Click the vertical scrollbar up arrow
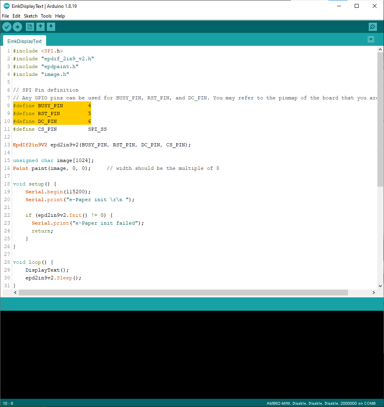Image resolution: width=384 pixels, height=407 pixels. [380, 49]
